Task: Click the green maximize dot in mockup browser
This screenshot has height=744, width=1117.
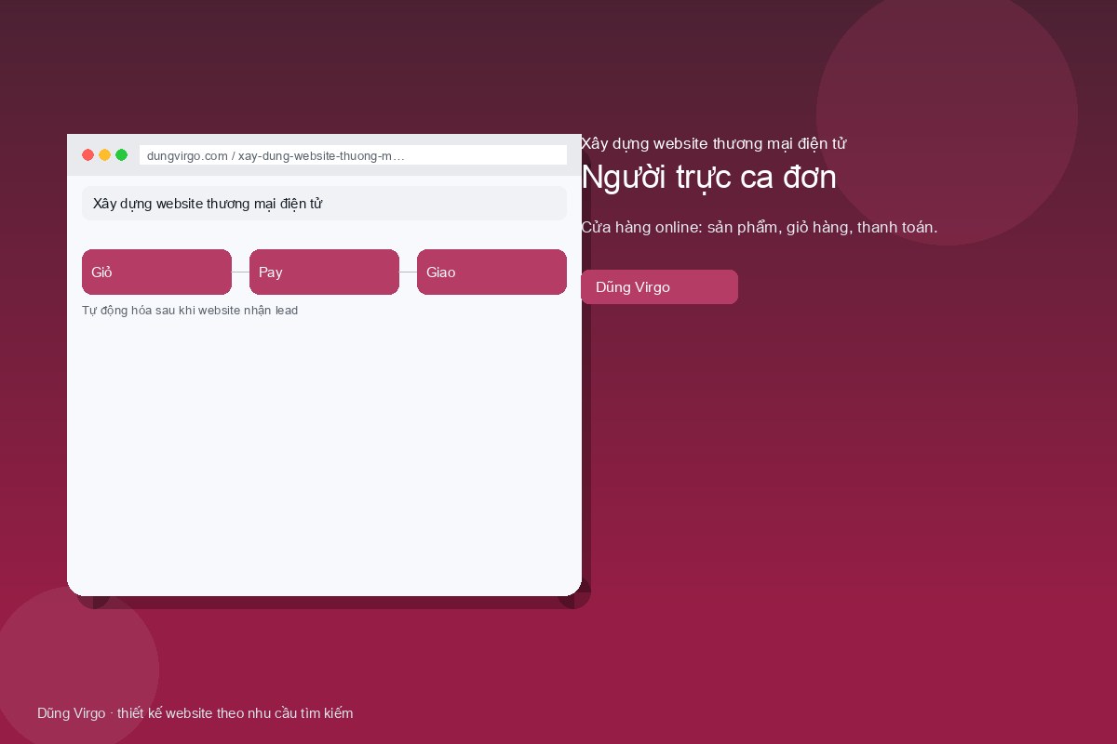Action: pyautogui.click(x=121, y=155)
